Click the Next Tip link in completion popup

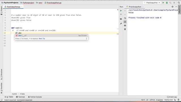coord(42,39)
